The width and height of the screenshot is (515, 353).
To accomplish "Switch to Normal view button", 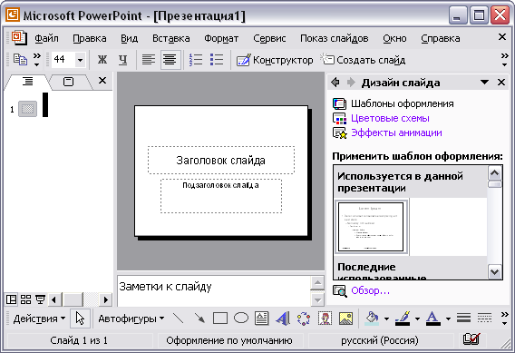I will (12, 299).
